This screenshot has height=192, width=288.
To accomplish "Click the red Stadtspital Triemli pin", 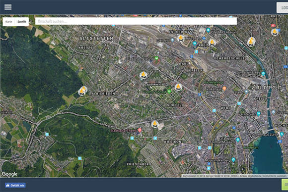I will click(140, 130).
